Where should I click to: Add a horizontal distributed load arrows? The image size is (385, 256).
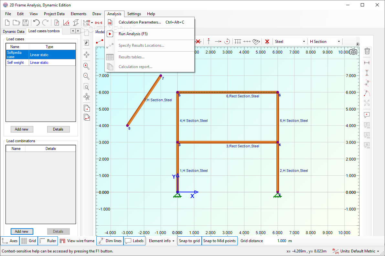pos(247,41)
